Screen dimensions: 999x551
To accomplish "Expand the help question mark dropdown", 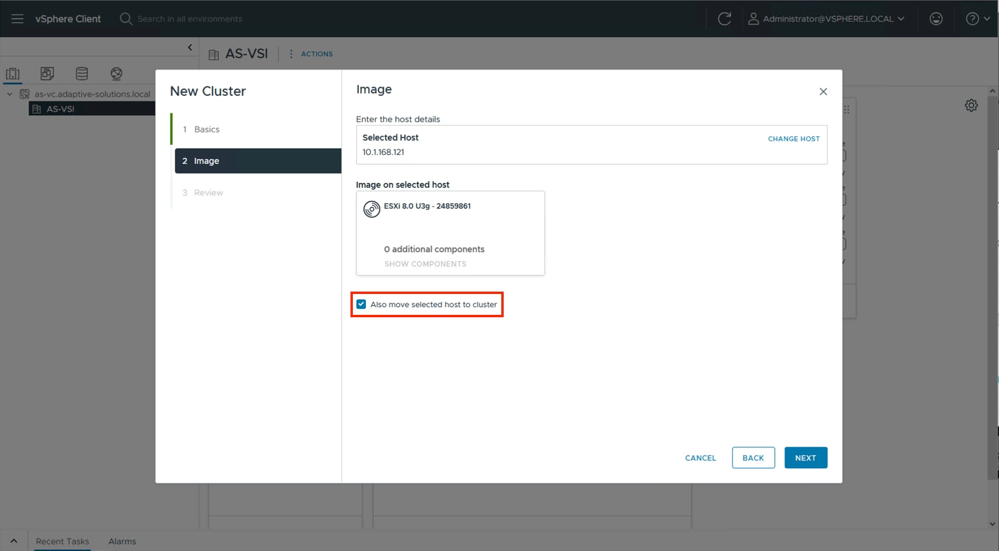I will [x=976, y=18].
